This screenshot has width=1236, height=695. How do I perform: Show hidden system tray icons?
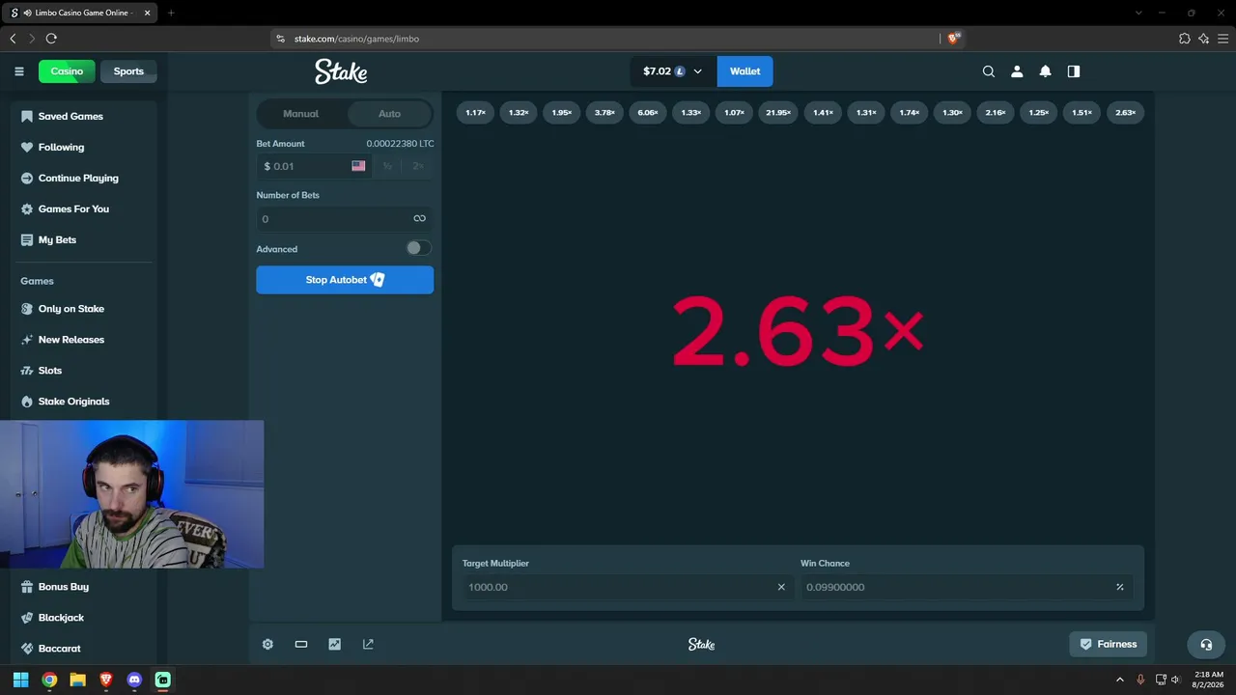[1120, 680]
